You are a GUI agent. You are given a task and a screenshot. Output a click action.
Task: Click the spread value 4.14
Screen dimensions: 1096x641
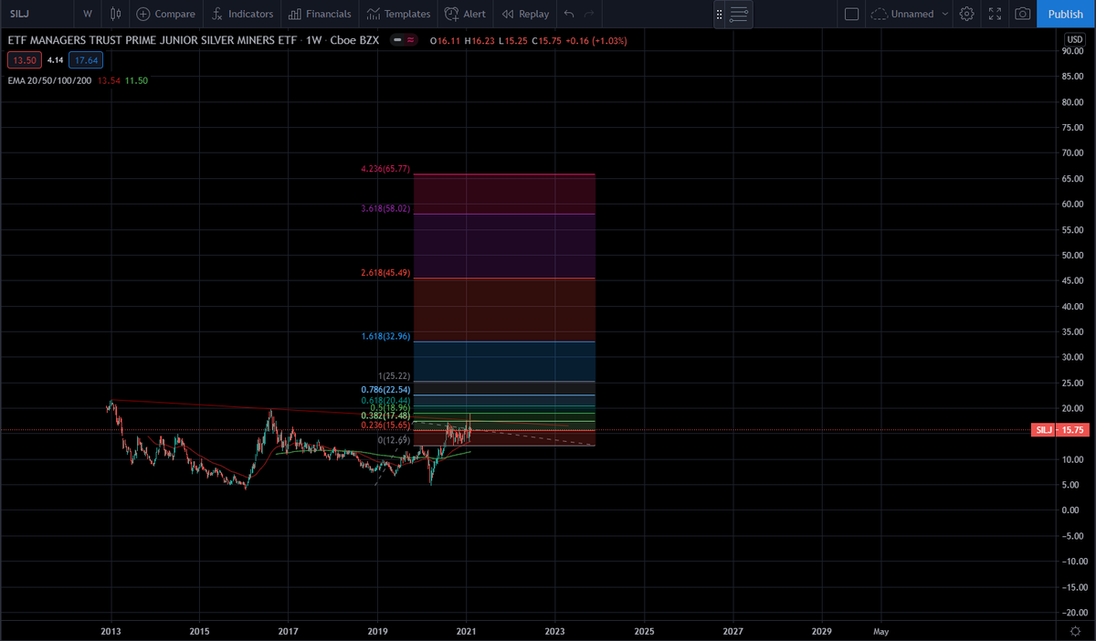55,59
